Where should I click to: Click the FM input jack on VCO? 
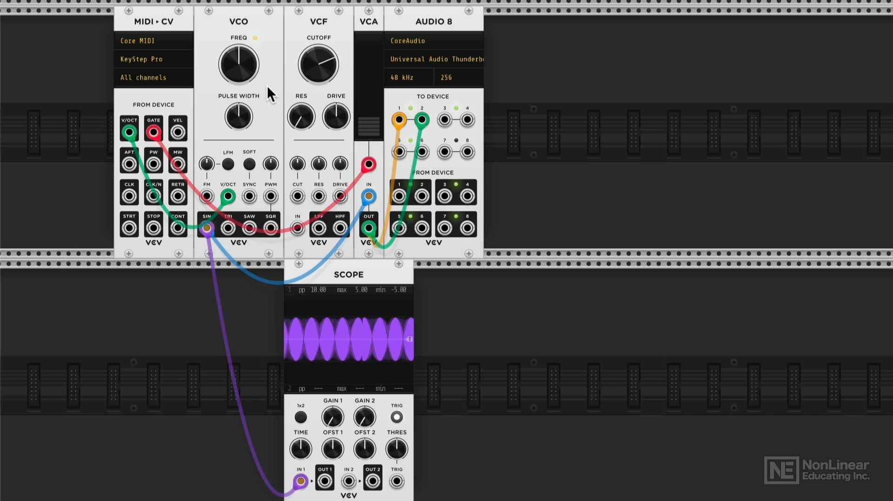click(207, 196)
